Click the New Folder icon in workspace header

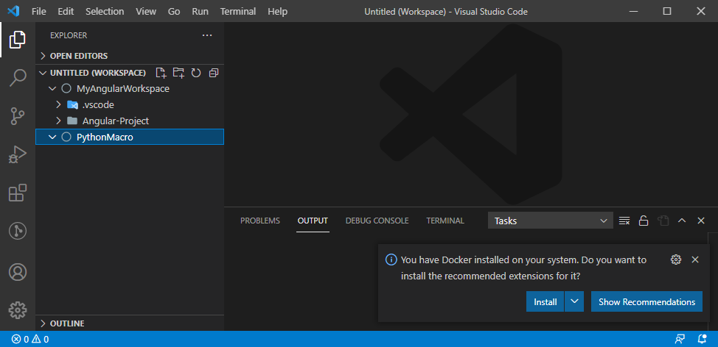178,73
